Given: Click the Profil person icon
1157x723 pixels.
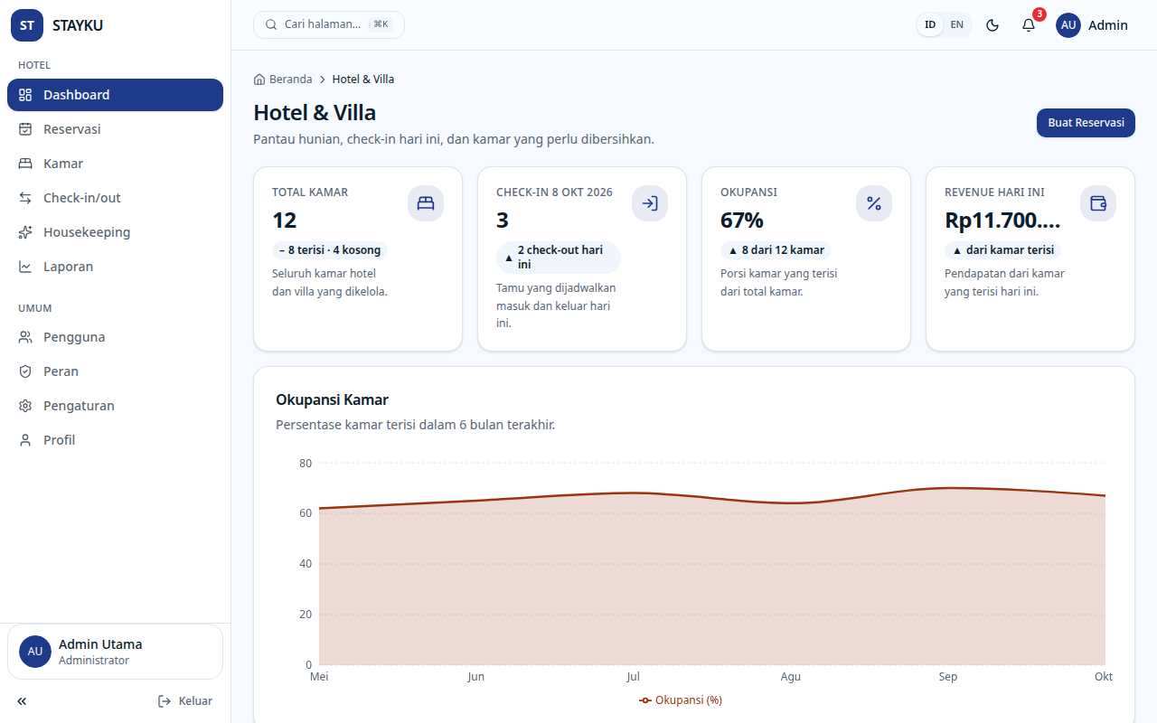Looking at the screenshot, I should 25,440.
